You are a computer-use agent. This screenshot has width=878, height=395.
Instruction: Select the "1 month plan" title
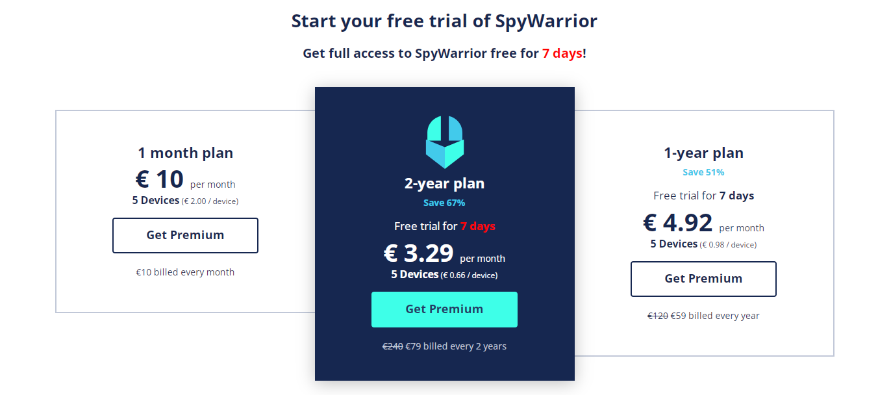(x=185, y=153)
